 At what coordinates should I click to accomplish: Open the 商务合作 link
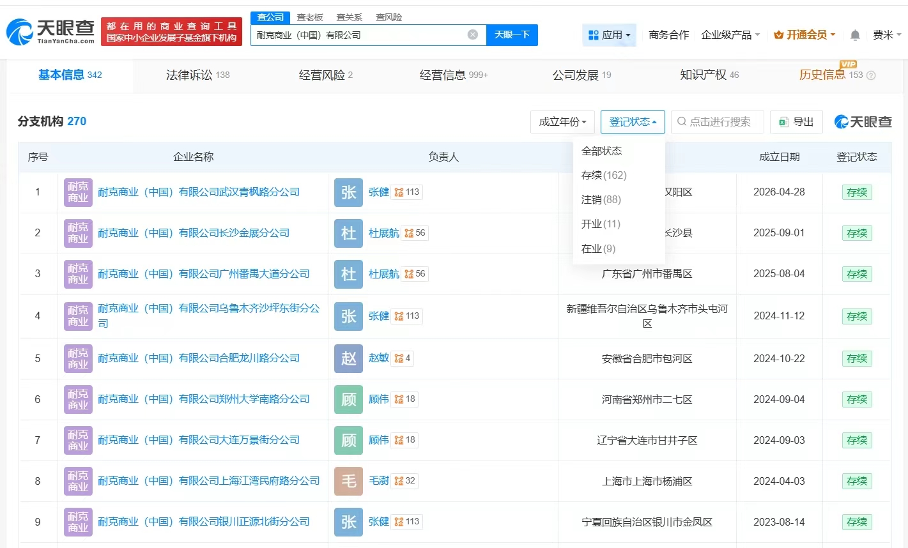669,35
